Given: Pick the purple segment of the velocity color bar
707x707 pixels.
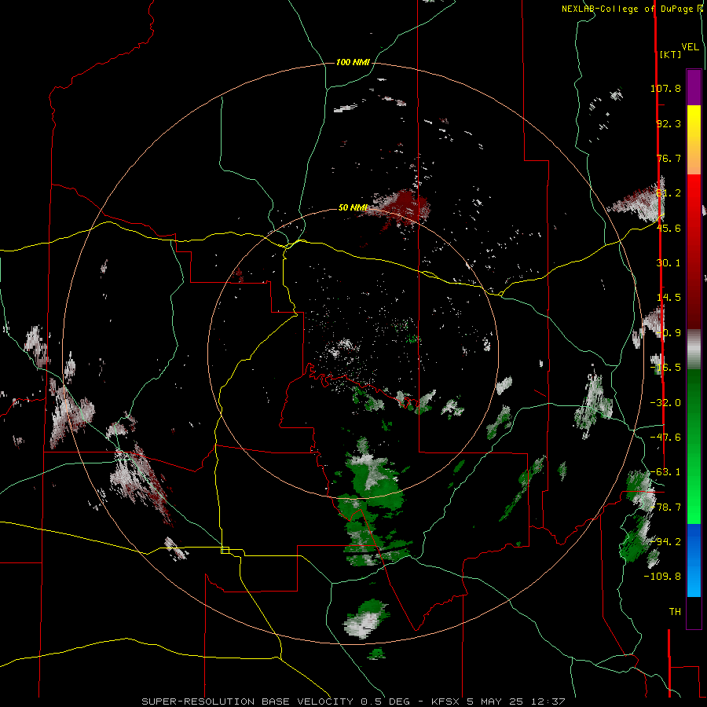Looking at the screenshot, I should pos(694,87).
